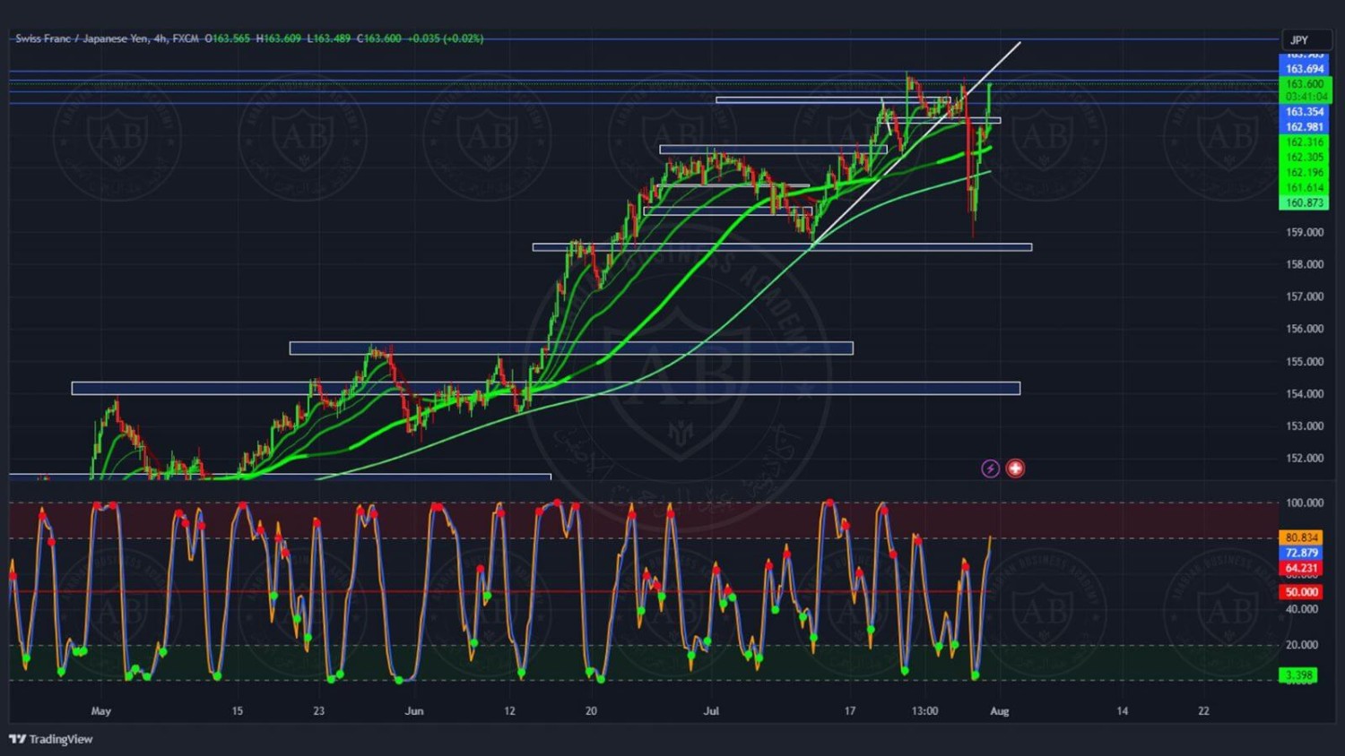Viewport: 1345px width, 756px height.
Task: Click the 13:00 time label on time axis
Action: coord(925,711)
